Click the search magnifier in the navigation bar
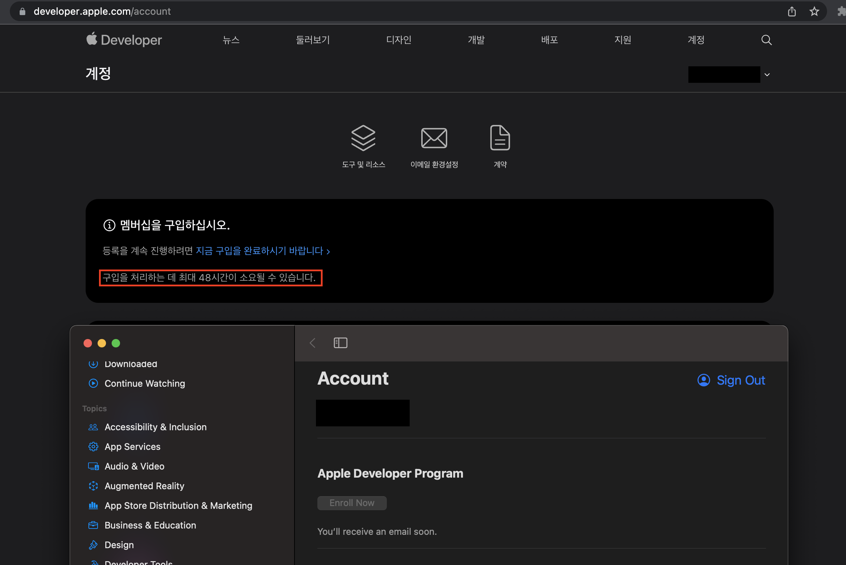Viewport: 846px width, 565px height. click(766, 40)
